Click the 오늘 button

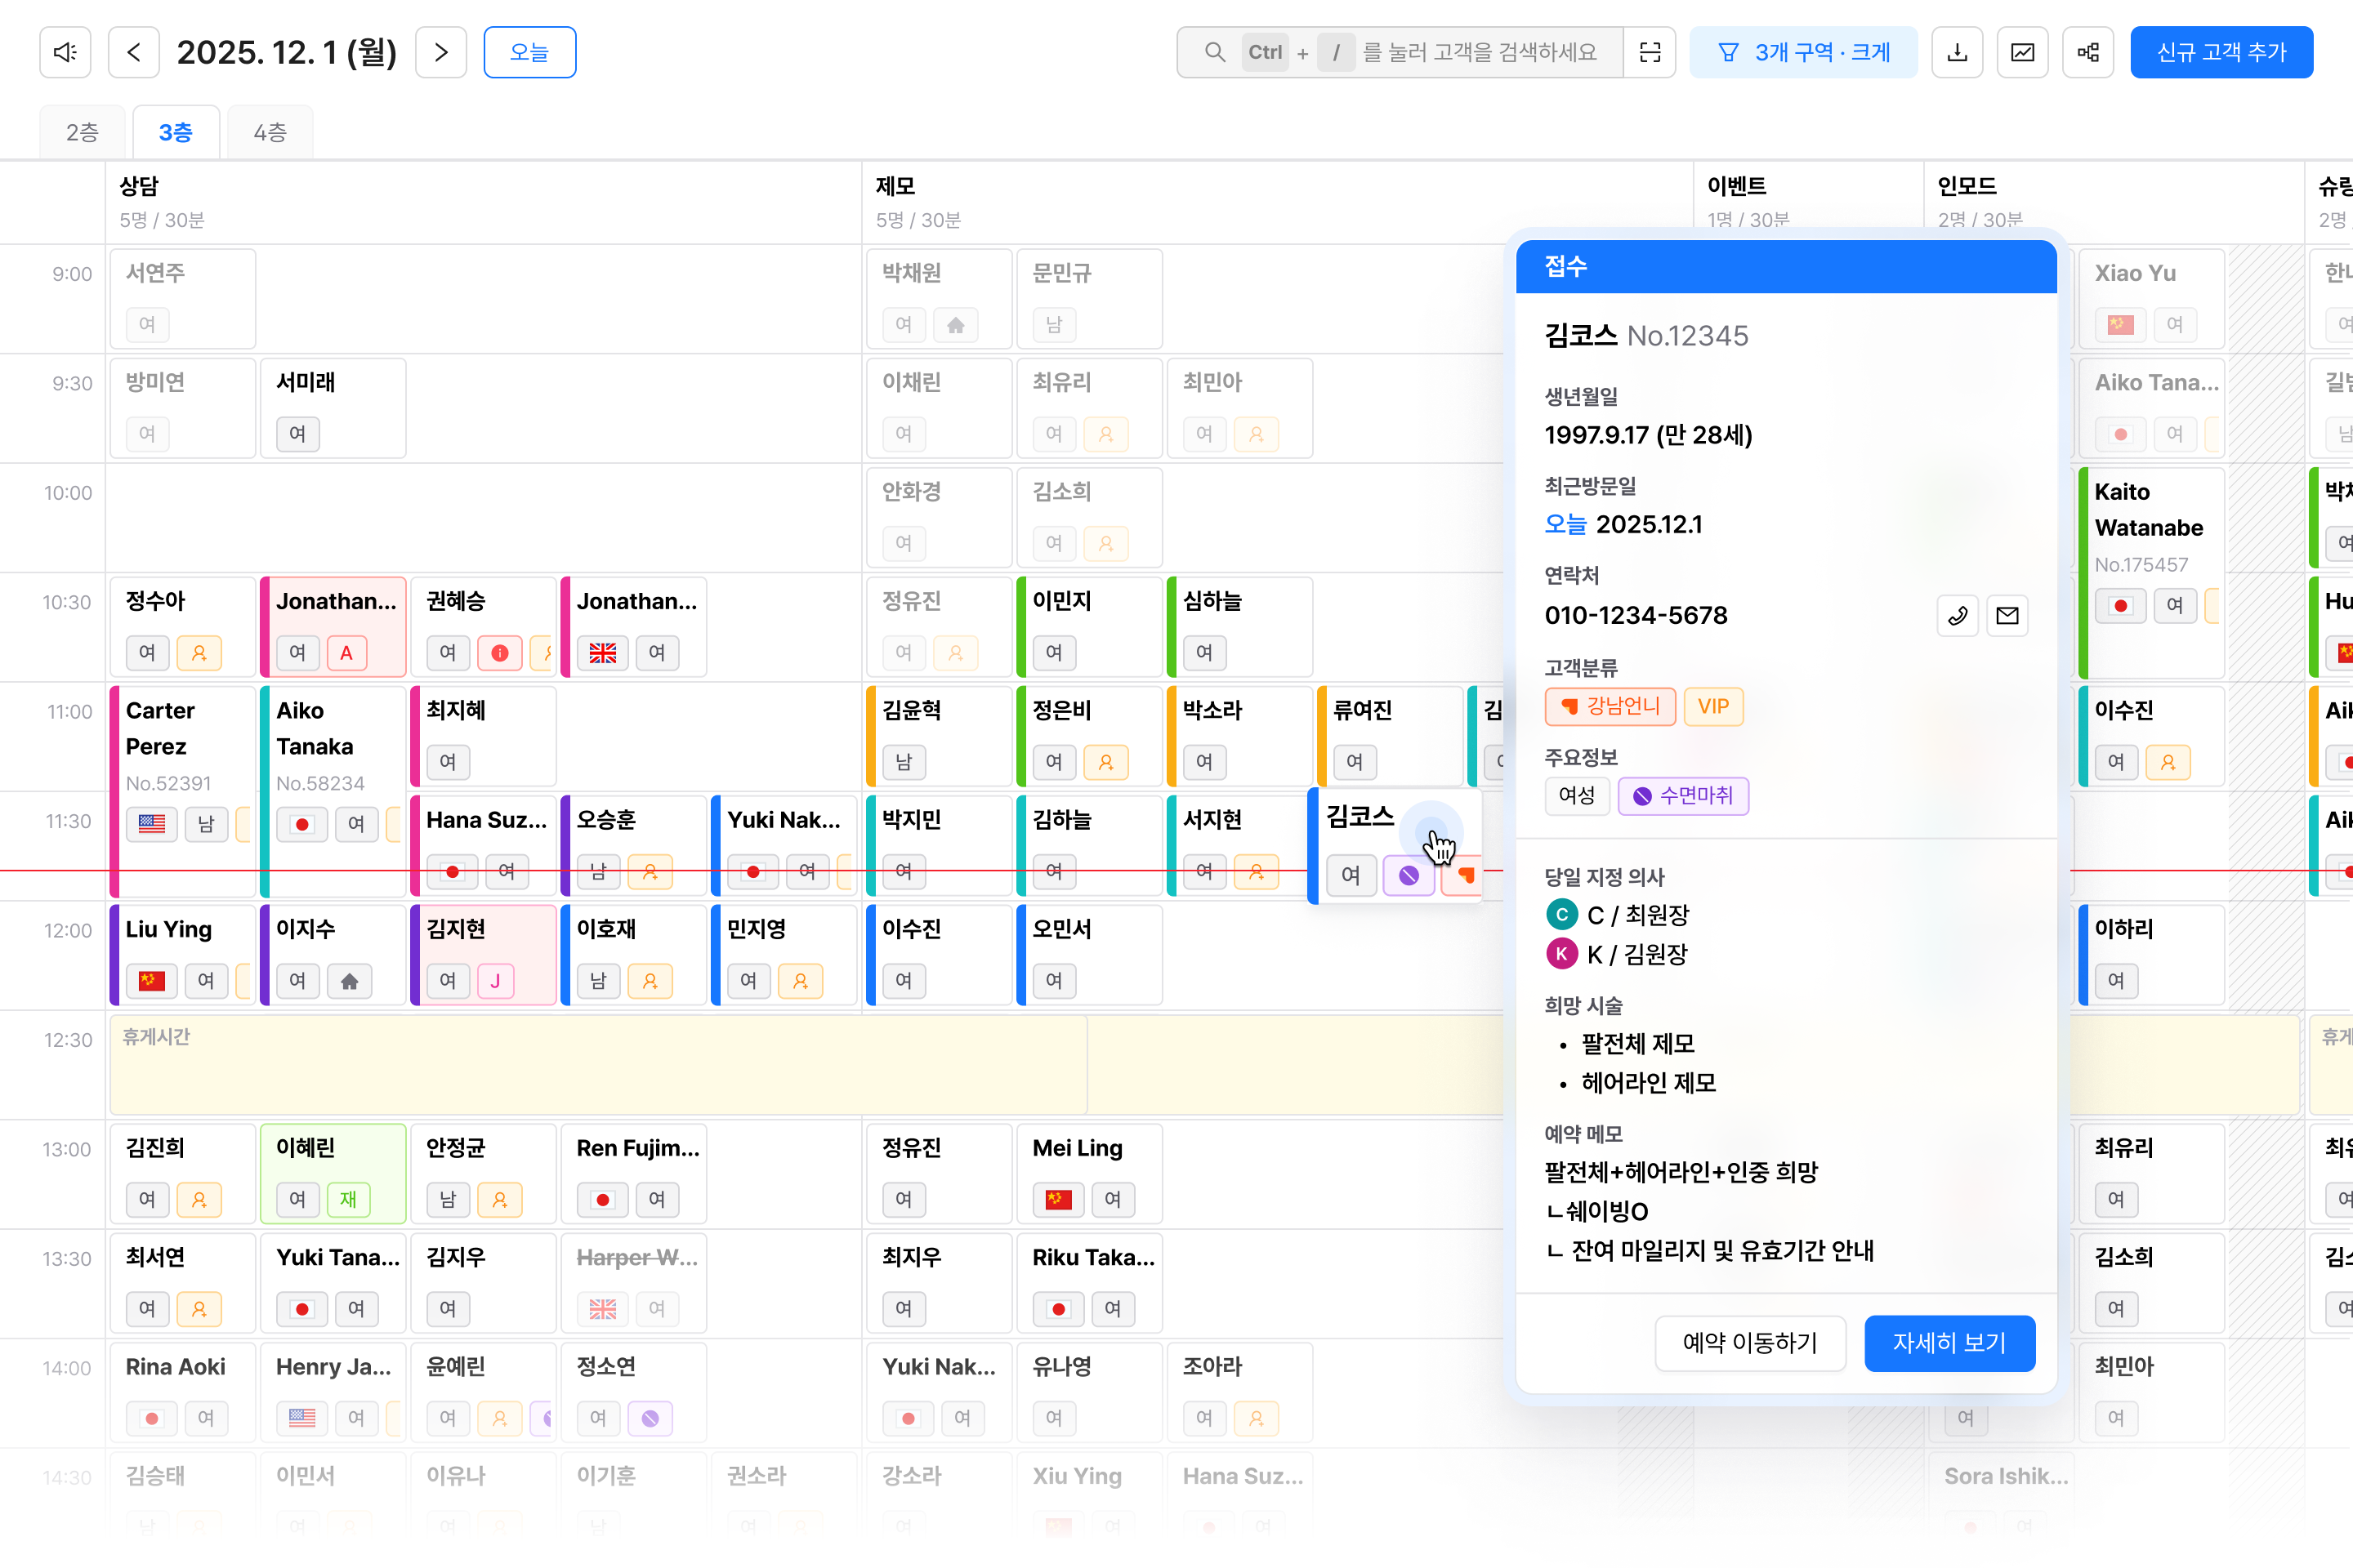tap(529, 52)
